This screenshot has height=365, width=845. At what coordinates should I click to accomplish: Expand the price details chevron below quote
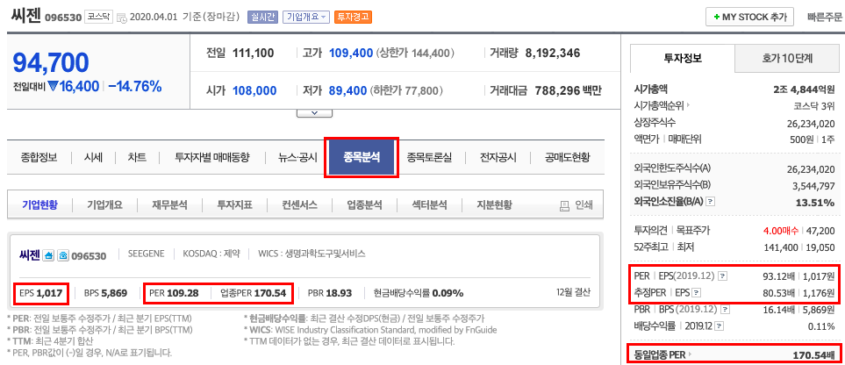coord(315,113)
